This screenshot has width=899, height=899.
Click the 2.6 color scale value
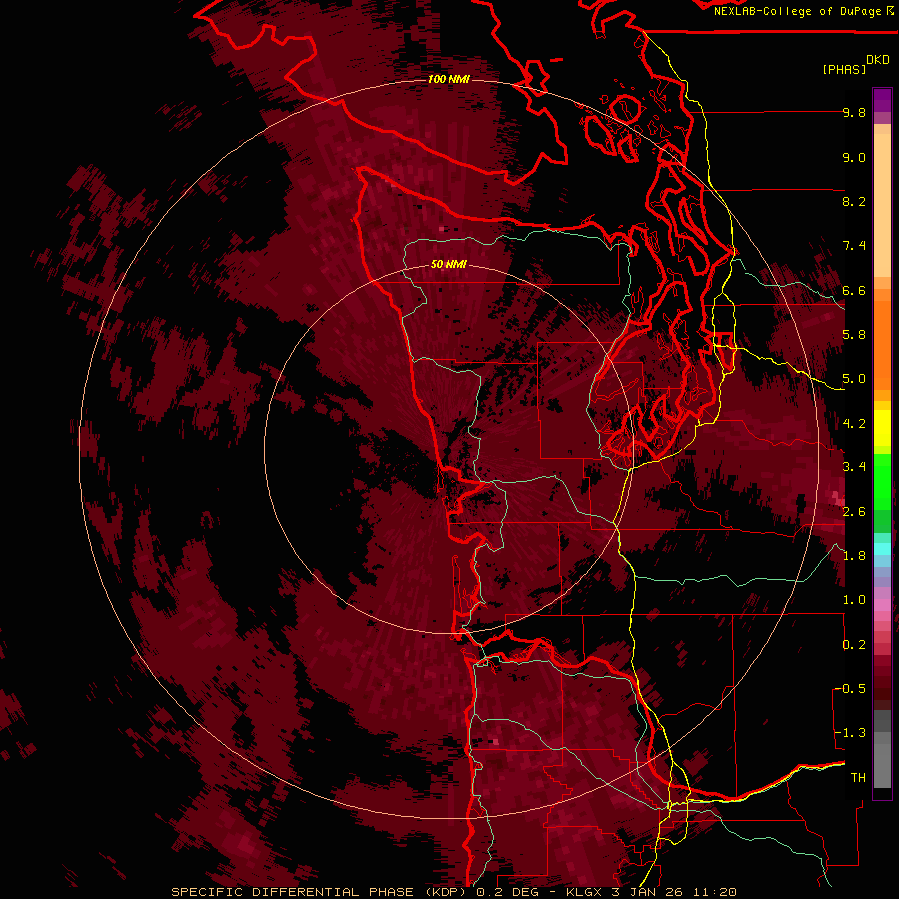[x=854, y=512]
